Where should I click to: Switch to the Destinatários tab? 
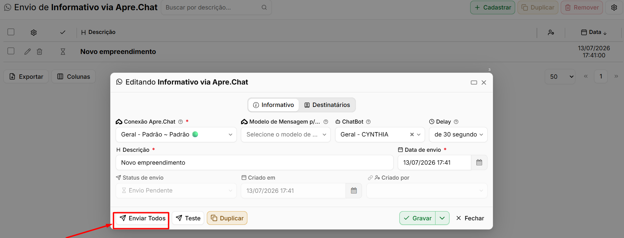(x=327, y=105)
